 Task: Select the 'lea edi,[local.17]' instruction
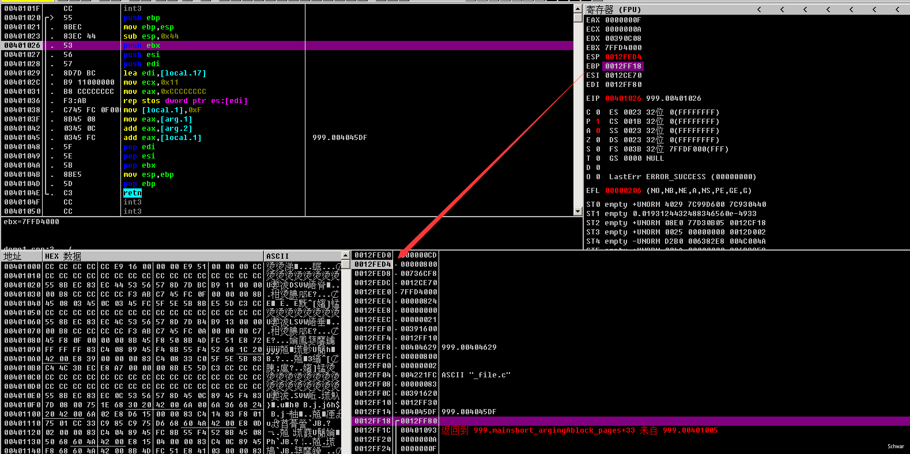165,73
